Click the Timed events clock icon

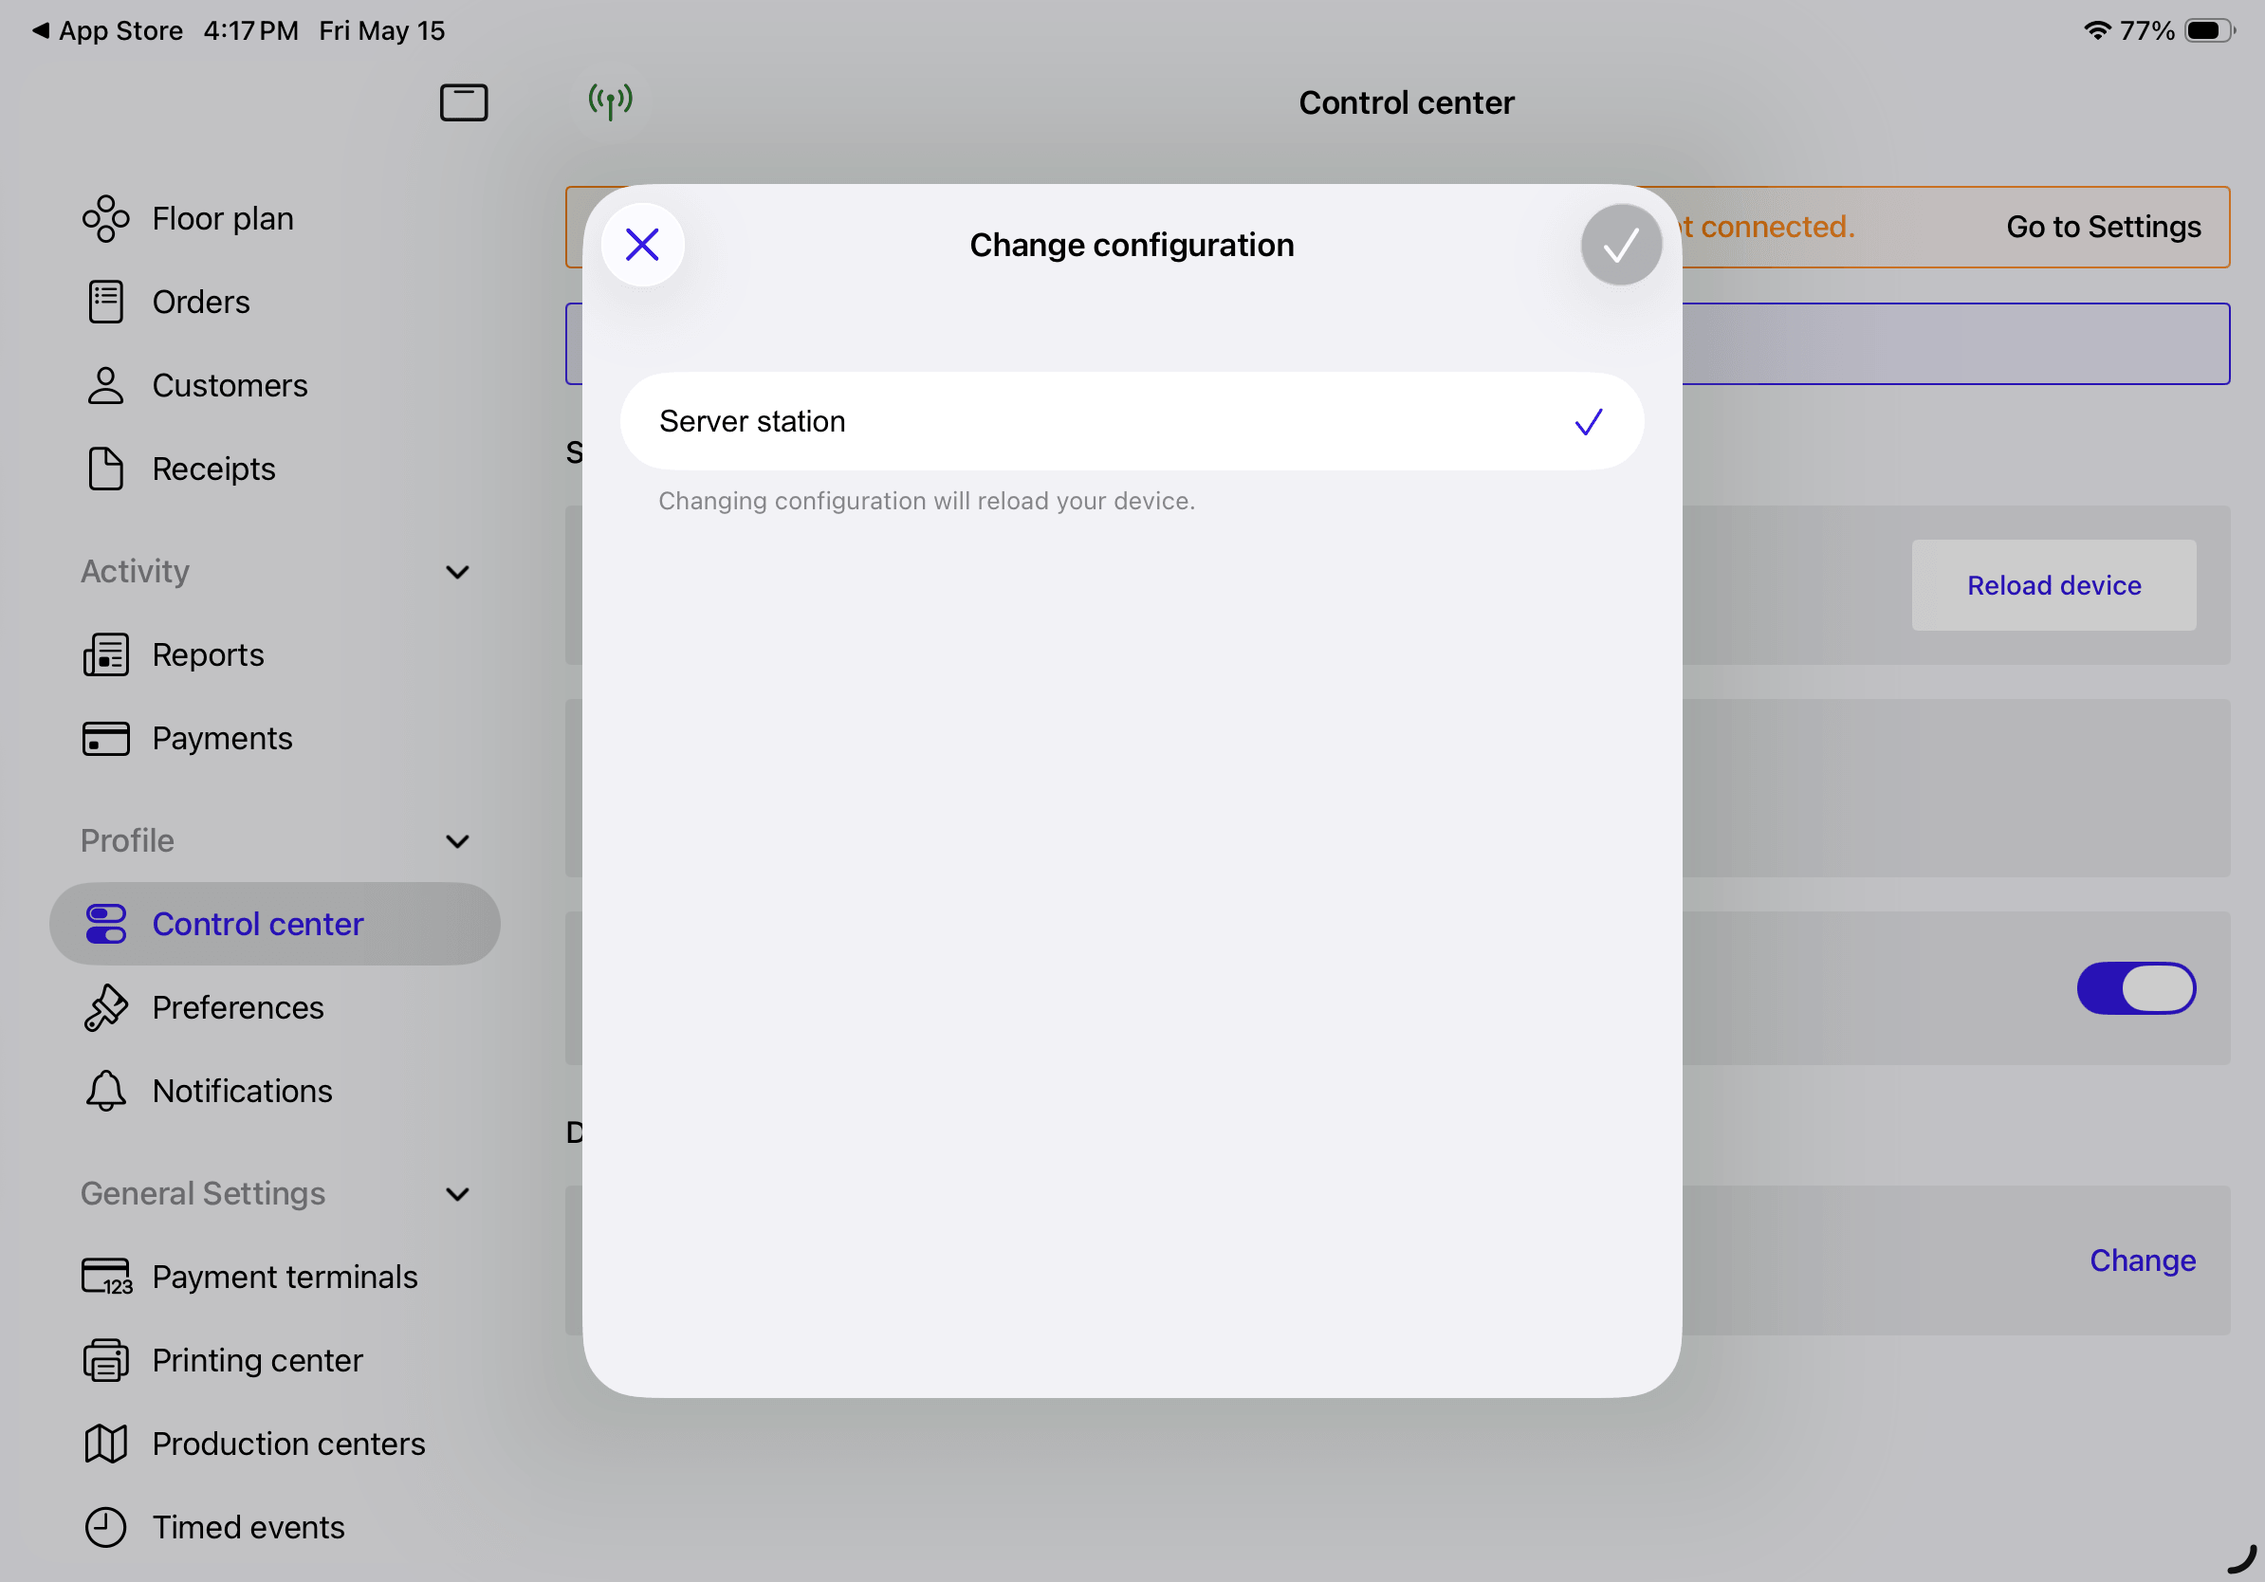[105, 1527]
